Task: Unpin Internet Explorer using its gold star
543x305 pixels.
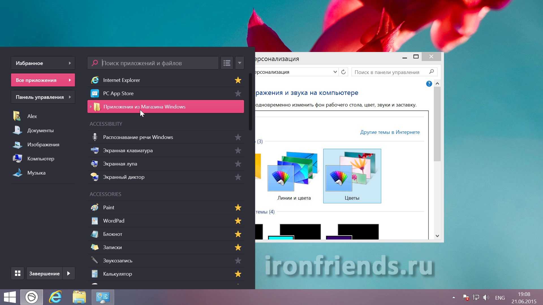Action: click(x=238, y=80)
